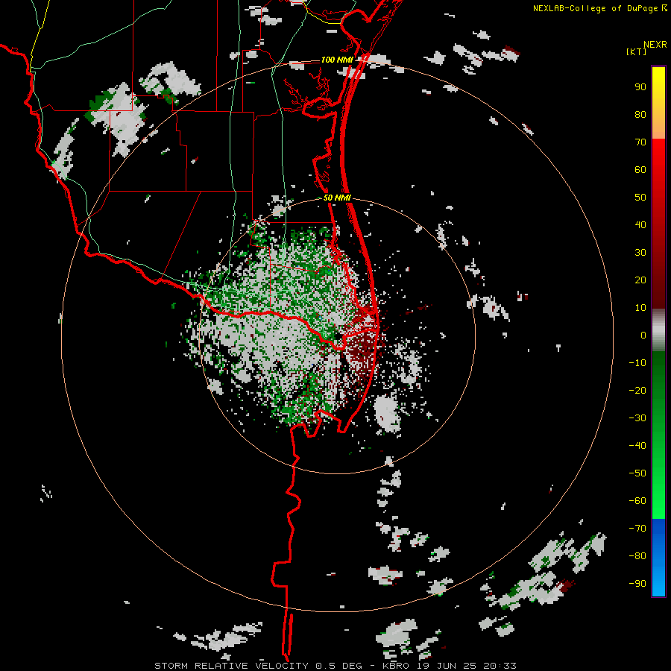Click the -20 knots scale label
671x671 pixels.
(x=637, y=390)
